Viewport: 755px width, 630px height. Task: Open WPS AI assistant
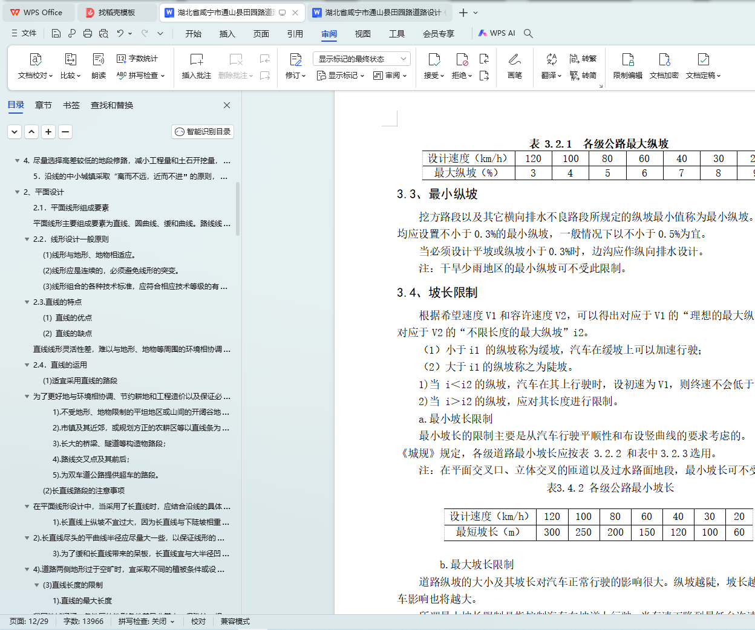[x=497, y=33]
